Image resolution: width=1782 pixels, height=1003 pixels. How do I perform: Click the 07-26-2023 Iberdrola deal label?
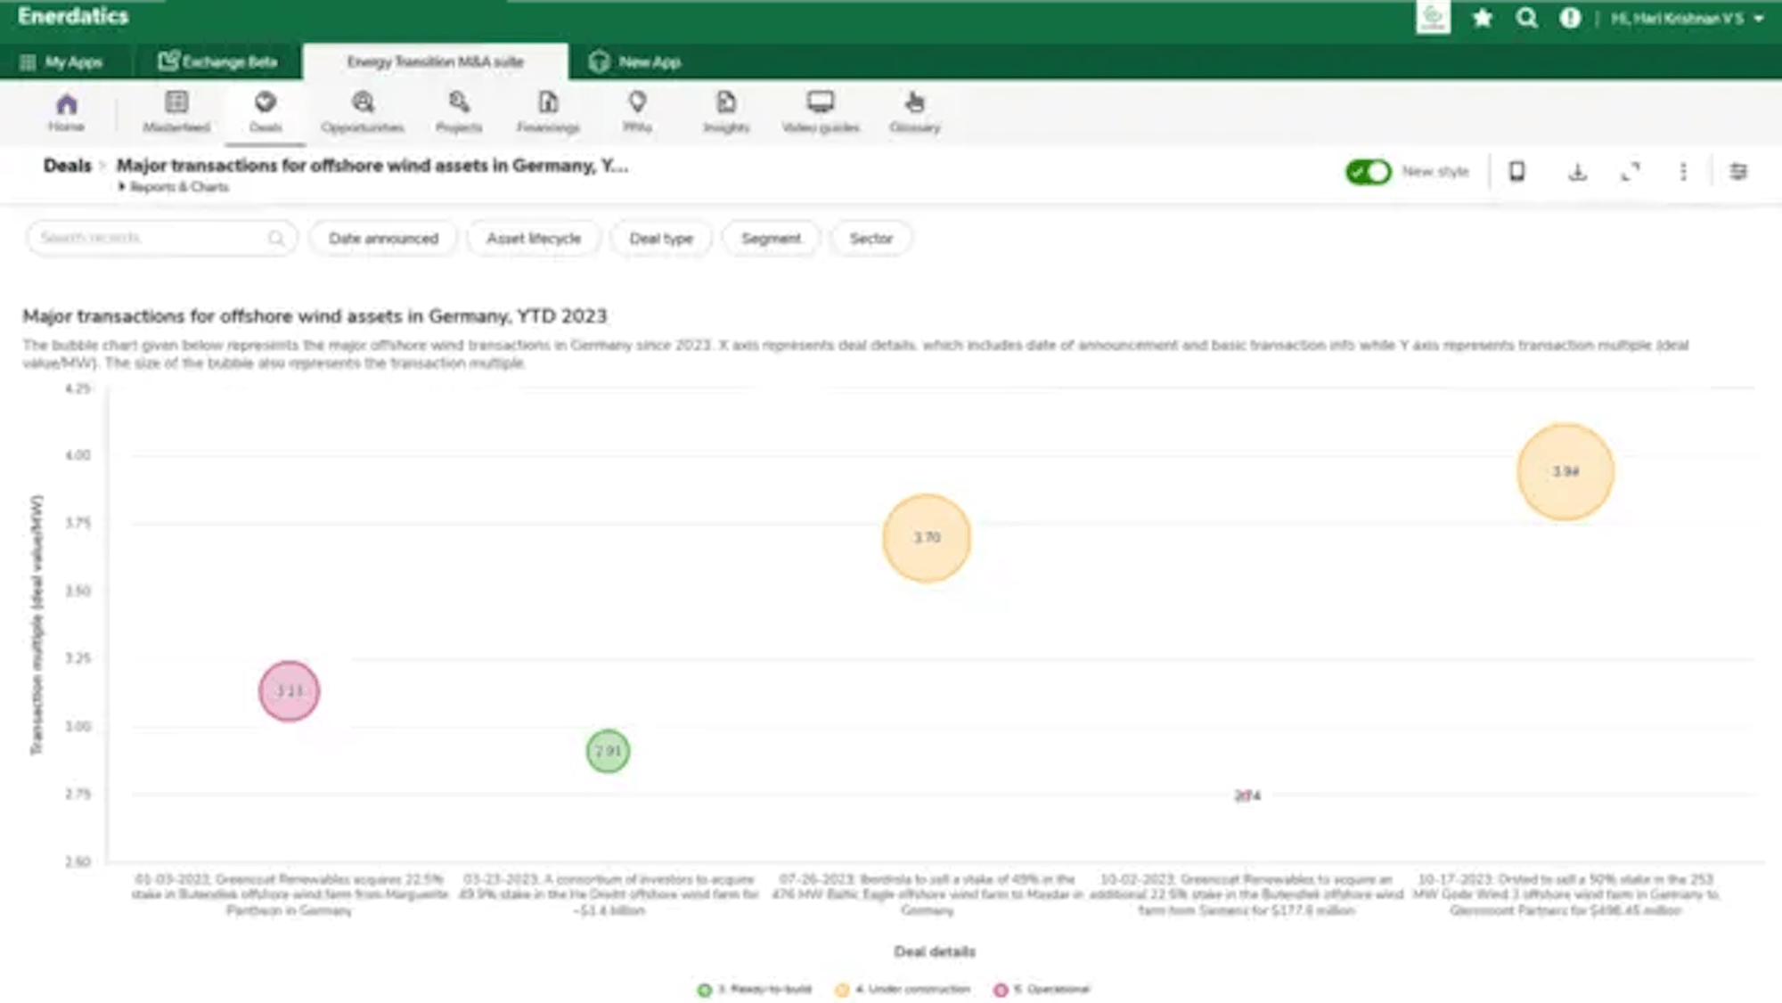(927, 894)
